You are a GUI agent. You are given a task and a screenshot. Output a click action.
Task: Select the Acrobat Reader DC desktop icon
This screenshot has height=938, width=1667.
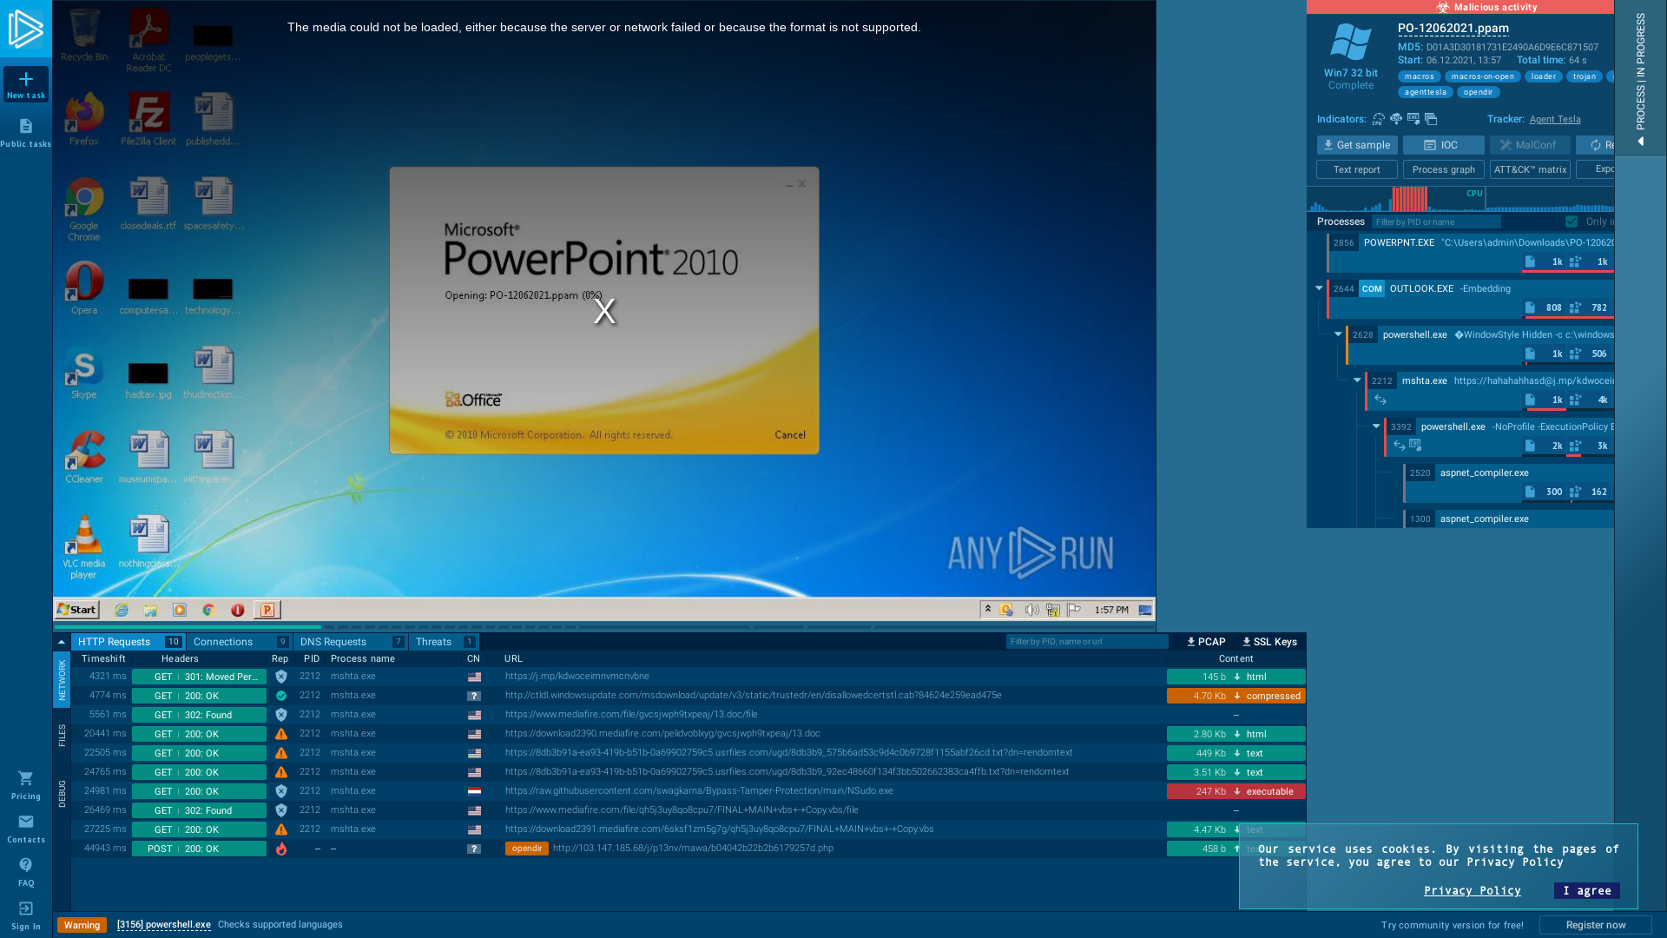tap(148, 40)
